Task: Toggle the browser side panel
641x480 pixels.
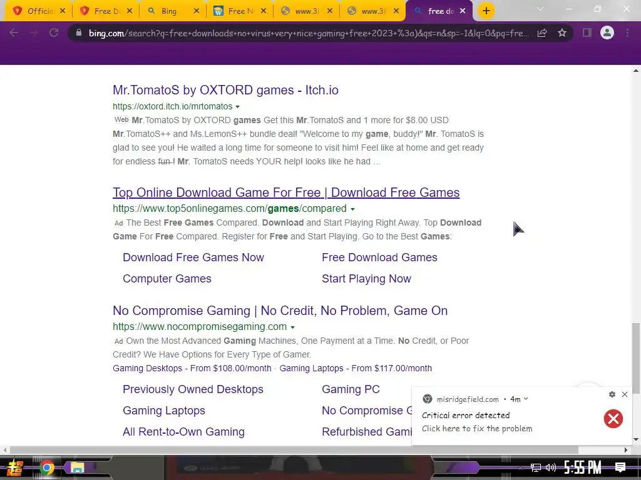Action: pyautogui.click(x=587, y=32)
